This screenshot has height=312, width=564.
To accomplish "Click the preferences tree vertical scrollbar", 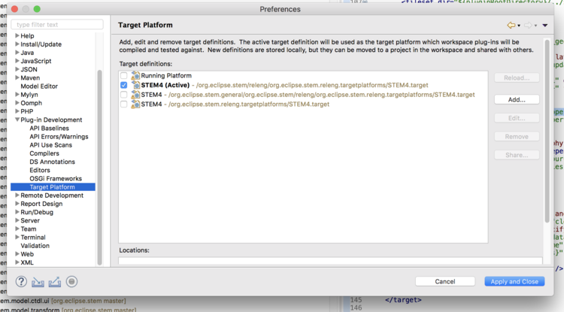I will click(x=99, y=165).
